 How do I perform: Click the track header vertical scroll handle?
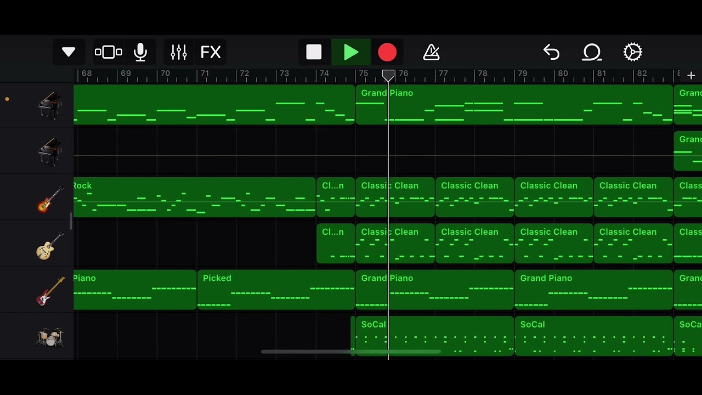coord(70,221)
